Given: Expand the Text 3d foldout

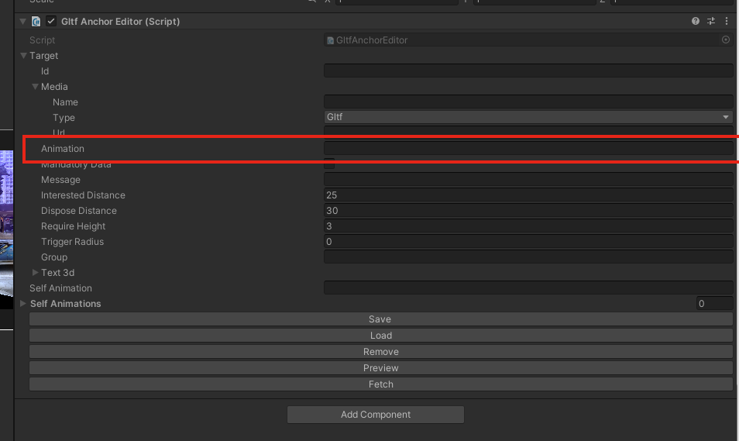Looking at the screenshot, I should pyautogui.click(x=36, y=273).
